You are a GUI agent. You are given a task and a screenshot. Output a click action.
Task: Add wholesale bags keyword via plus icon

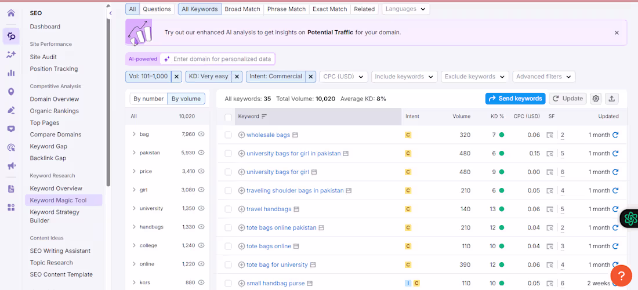(241, 135)
